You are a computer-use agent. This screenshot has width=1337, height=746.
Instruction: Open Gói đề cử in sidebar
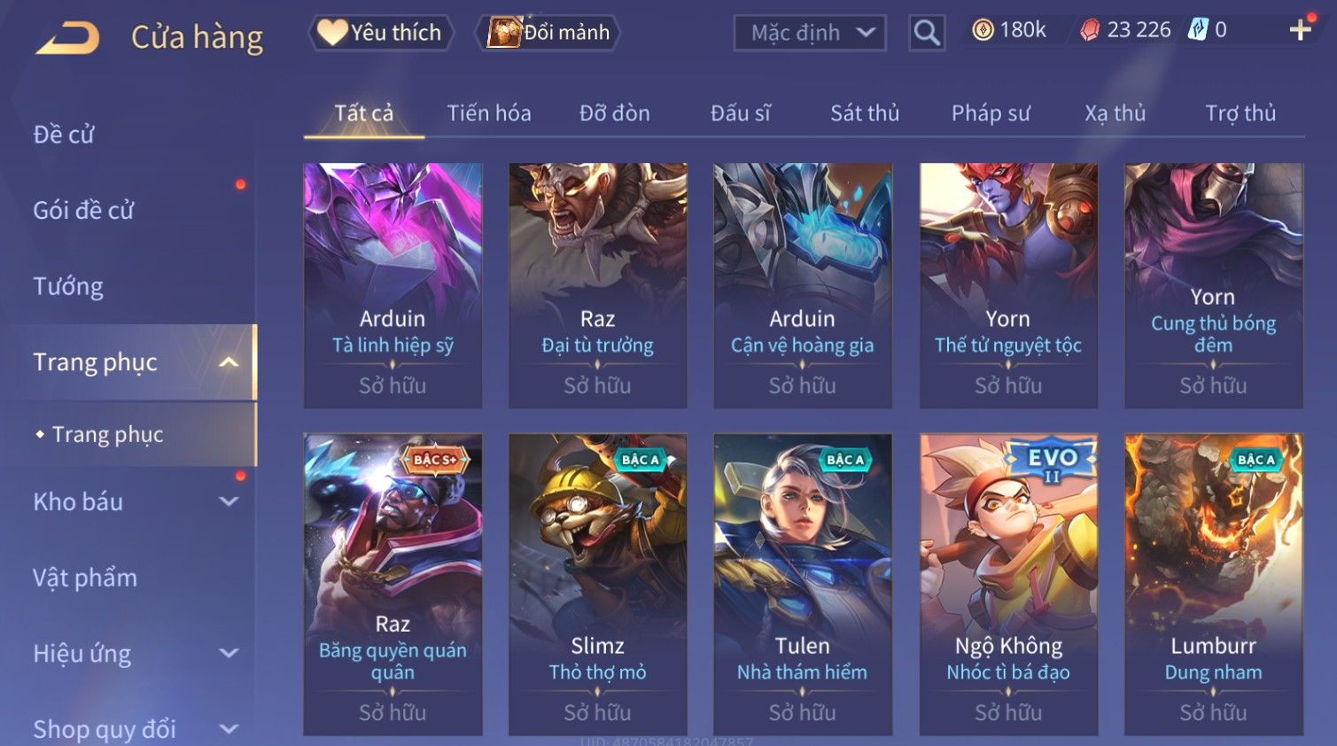point(83,211)
